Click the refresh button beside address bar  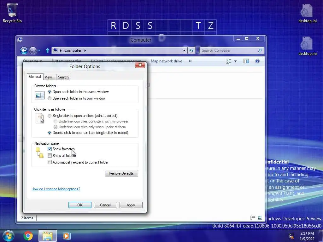click(191, 50)
